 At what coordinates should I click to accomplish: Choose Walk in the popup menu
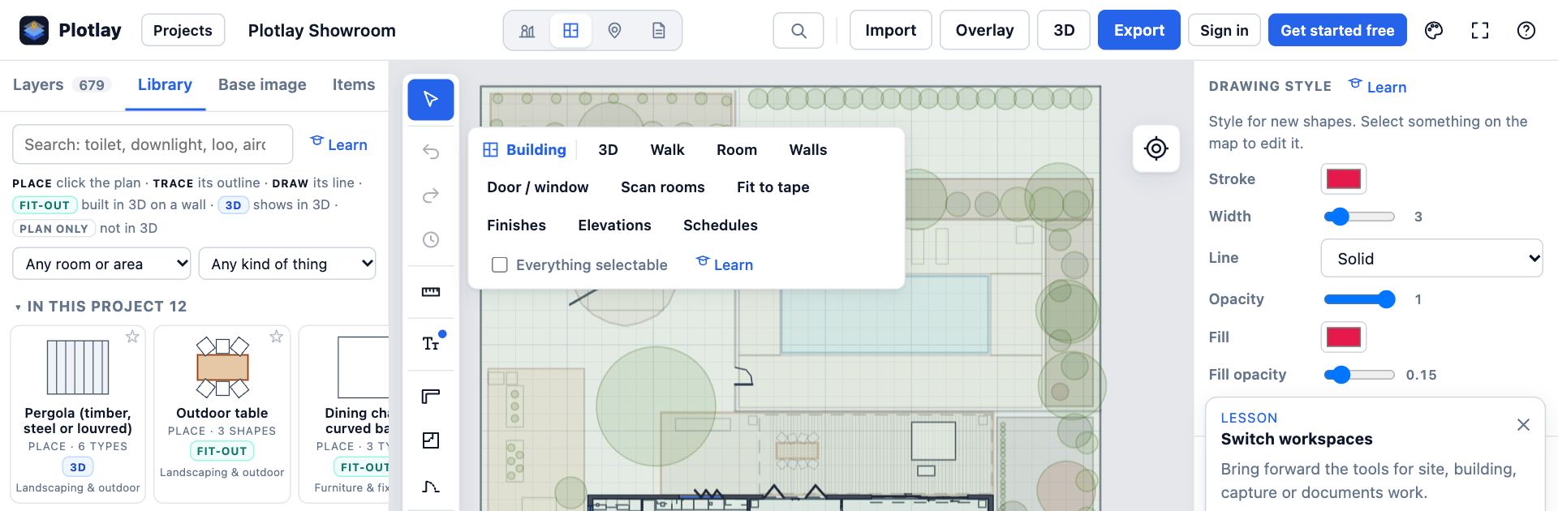click(x=667, y=150)
